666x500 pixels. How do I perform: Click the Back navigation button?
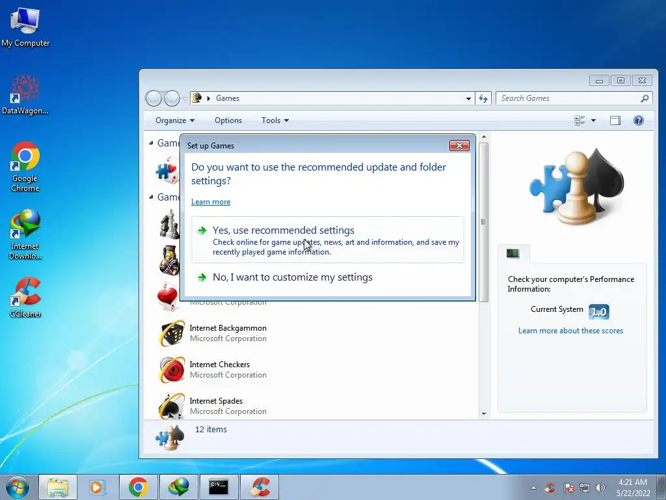(x=153, y=99)
